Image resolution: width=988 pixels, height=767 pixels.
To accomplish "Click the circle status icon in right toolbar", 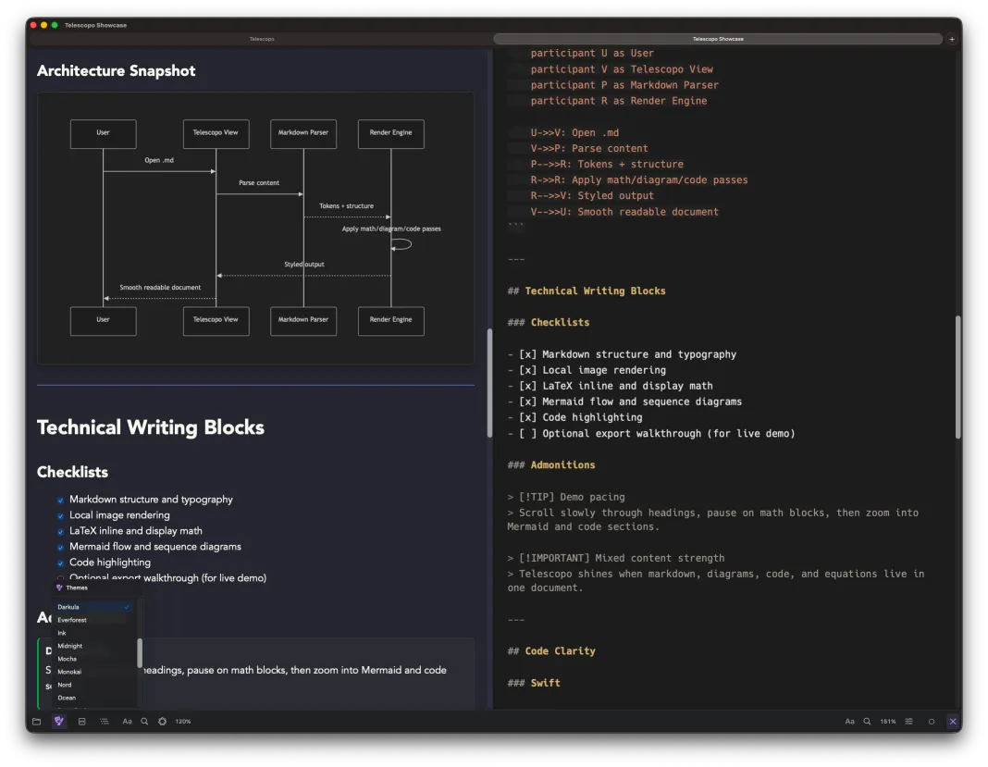I will [x=932, y=721].
